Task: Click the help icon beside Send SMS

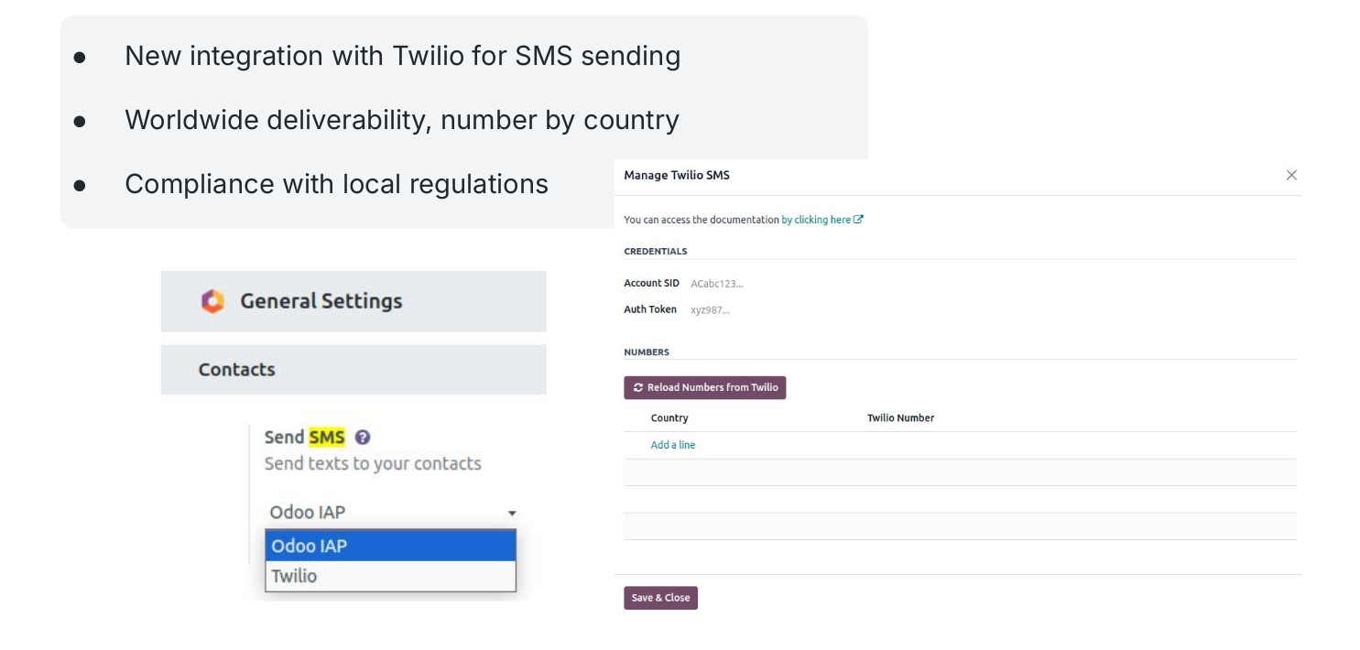Action: [363, 438]
